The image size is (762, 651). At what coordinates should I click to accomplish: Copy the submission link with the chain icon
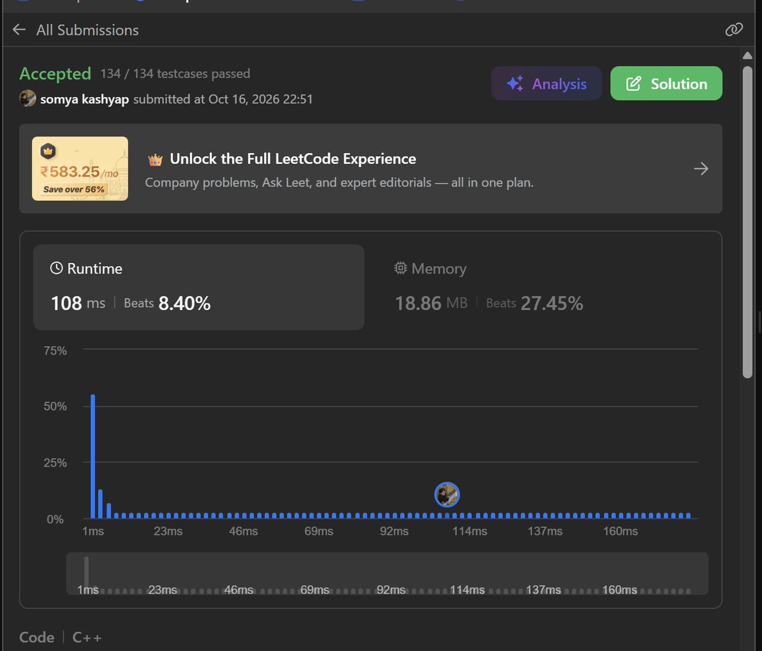734,30
